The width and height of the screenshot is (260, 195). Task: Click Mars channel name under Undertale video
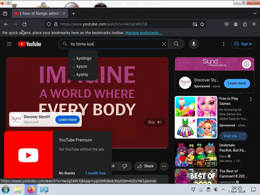[223, 156]
